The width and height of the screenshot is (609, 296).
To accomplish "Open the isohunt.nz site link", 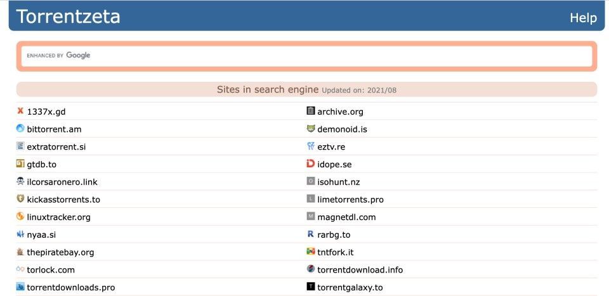I will (338, 182).
